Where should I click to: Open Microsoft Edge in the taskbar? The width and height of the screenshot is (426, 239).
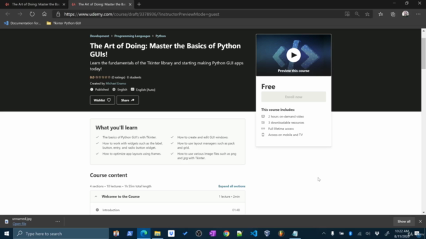[144, 234]
